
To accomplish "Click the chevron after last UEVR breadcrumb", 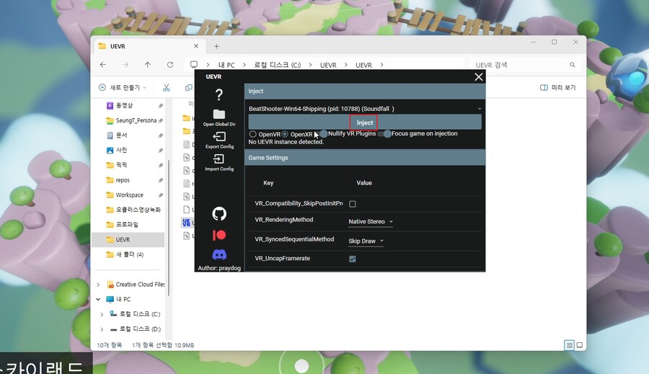I will (x=381, y=65).
